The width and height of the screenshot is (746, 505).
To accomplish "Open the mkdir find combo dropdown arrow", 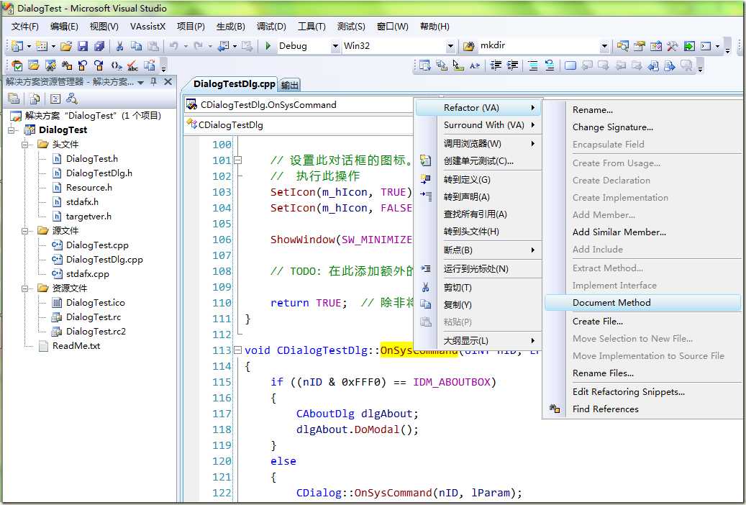I will pos(604,46).
